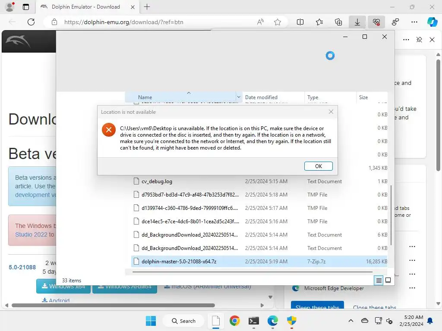Open options for Microsoft Edge Developer entry
442x331 pixels.
[412, 288]
